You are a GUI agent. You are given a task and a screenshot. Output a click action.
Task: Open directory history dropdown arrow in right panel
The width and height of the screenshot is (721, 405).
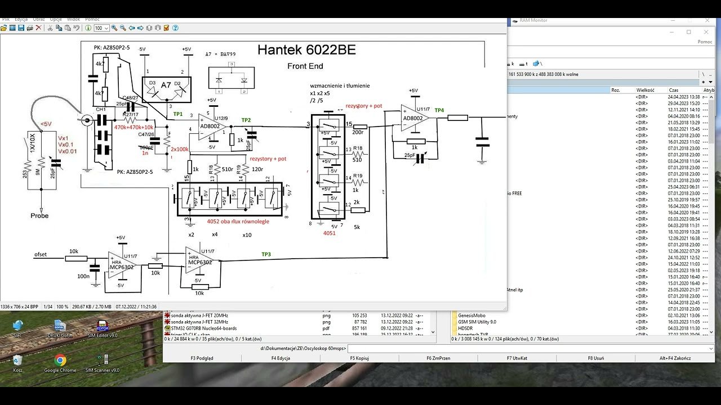710,82
